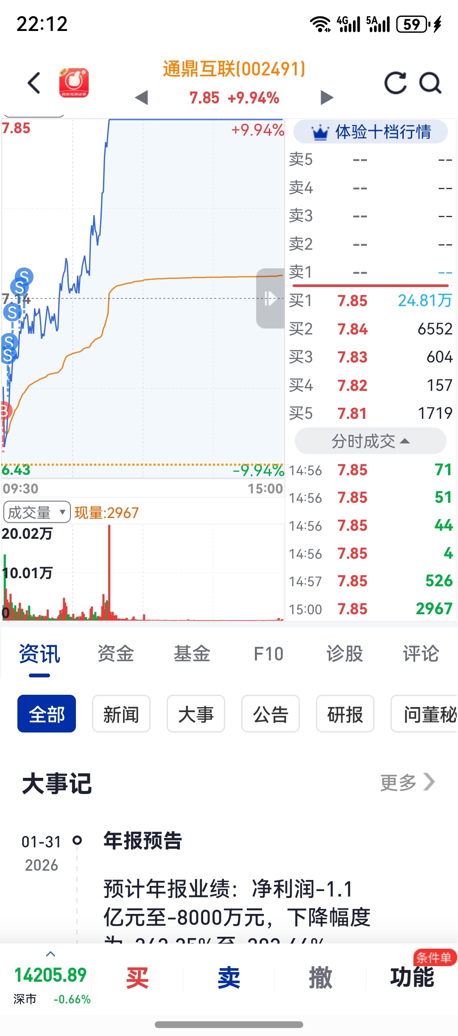This screenshot has height=1036, width=458.
Task: Select 买4 price 7.82 row
Action: click(x=370, y=385)
